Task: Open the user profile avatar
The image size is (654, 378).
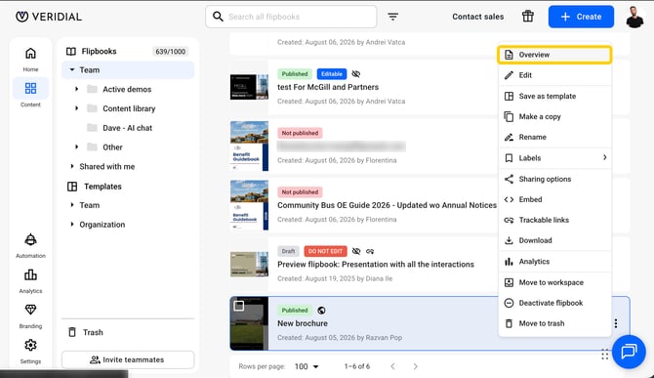Action: [x=634, y=17]
